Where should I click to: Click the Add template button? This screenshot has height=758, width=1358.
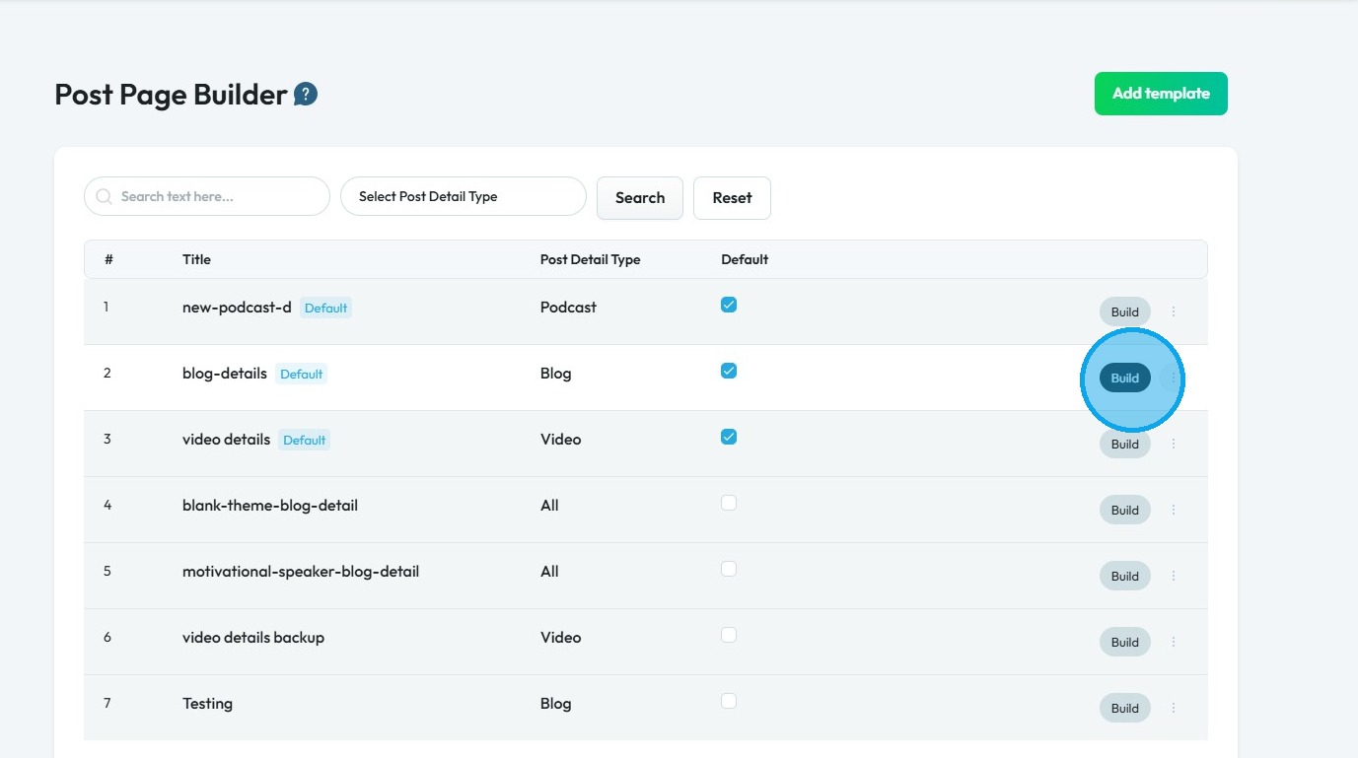click(1161, 94)
